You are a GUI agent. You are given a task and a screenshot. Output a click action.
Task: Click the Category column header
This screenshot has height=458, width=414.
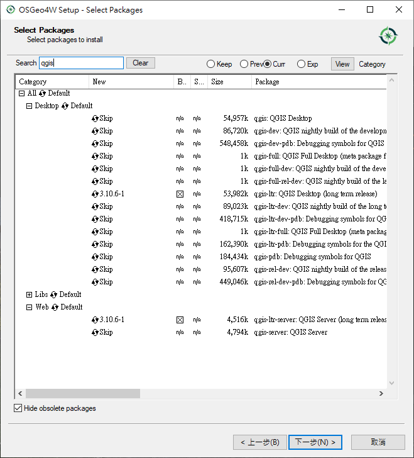click(x=52, y=82)
